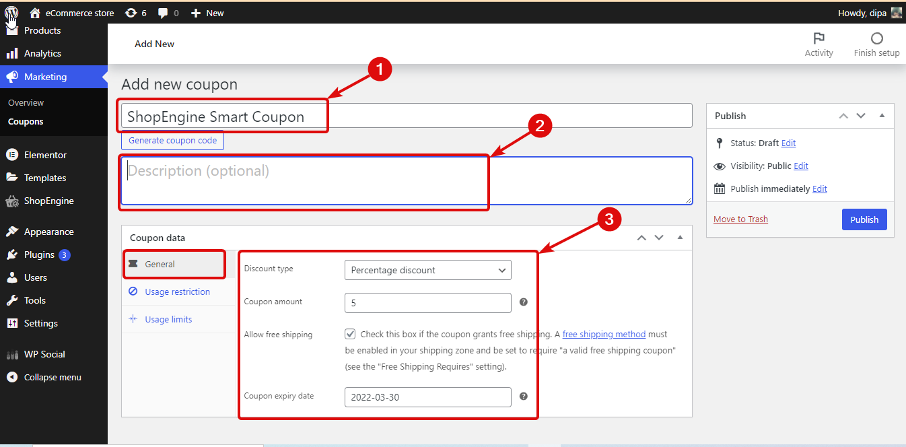The width and height of the screenshot is (906, 447).
Task: Click the WP Social icon
Action: point(12,354)
